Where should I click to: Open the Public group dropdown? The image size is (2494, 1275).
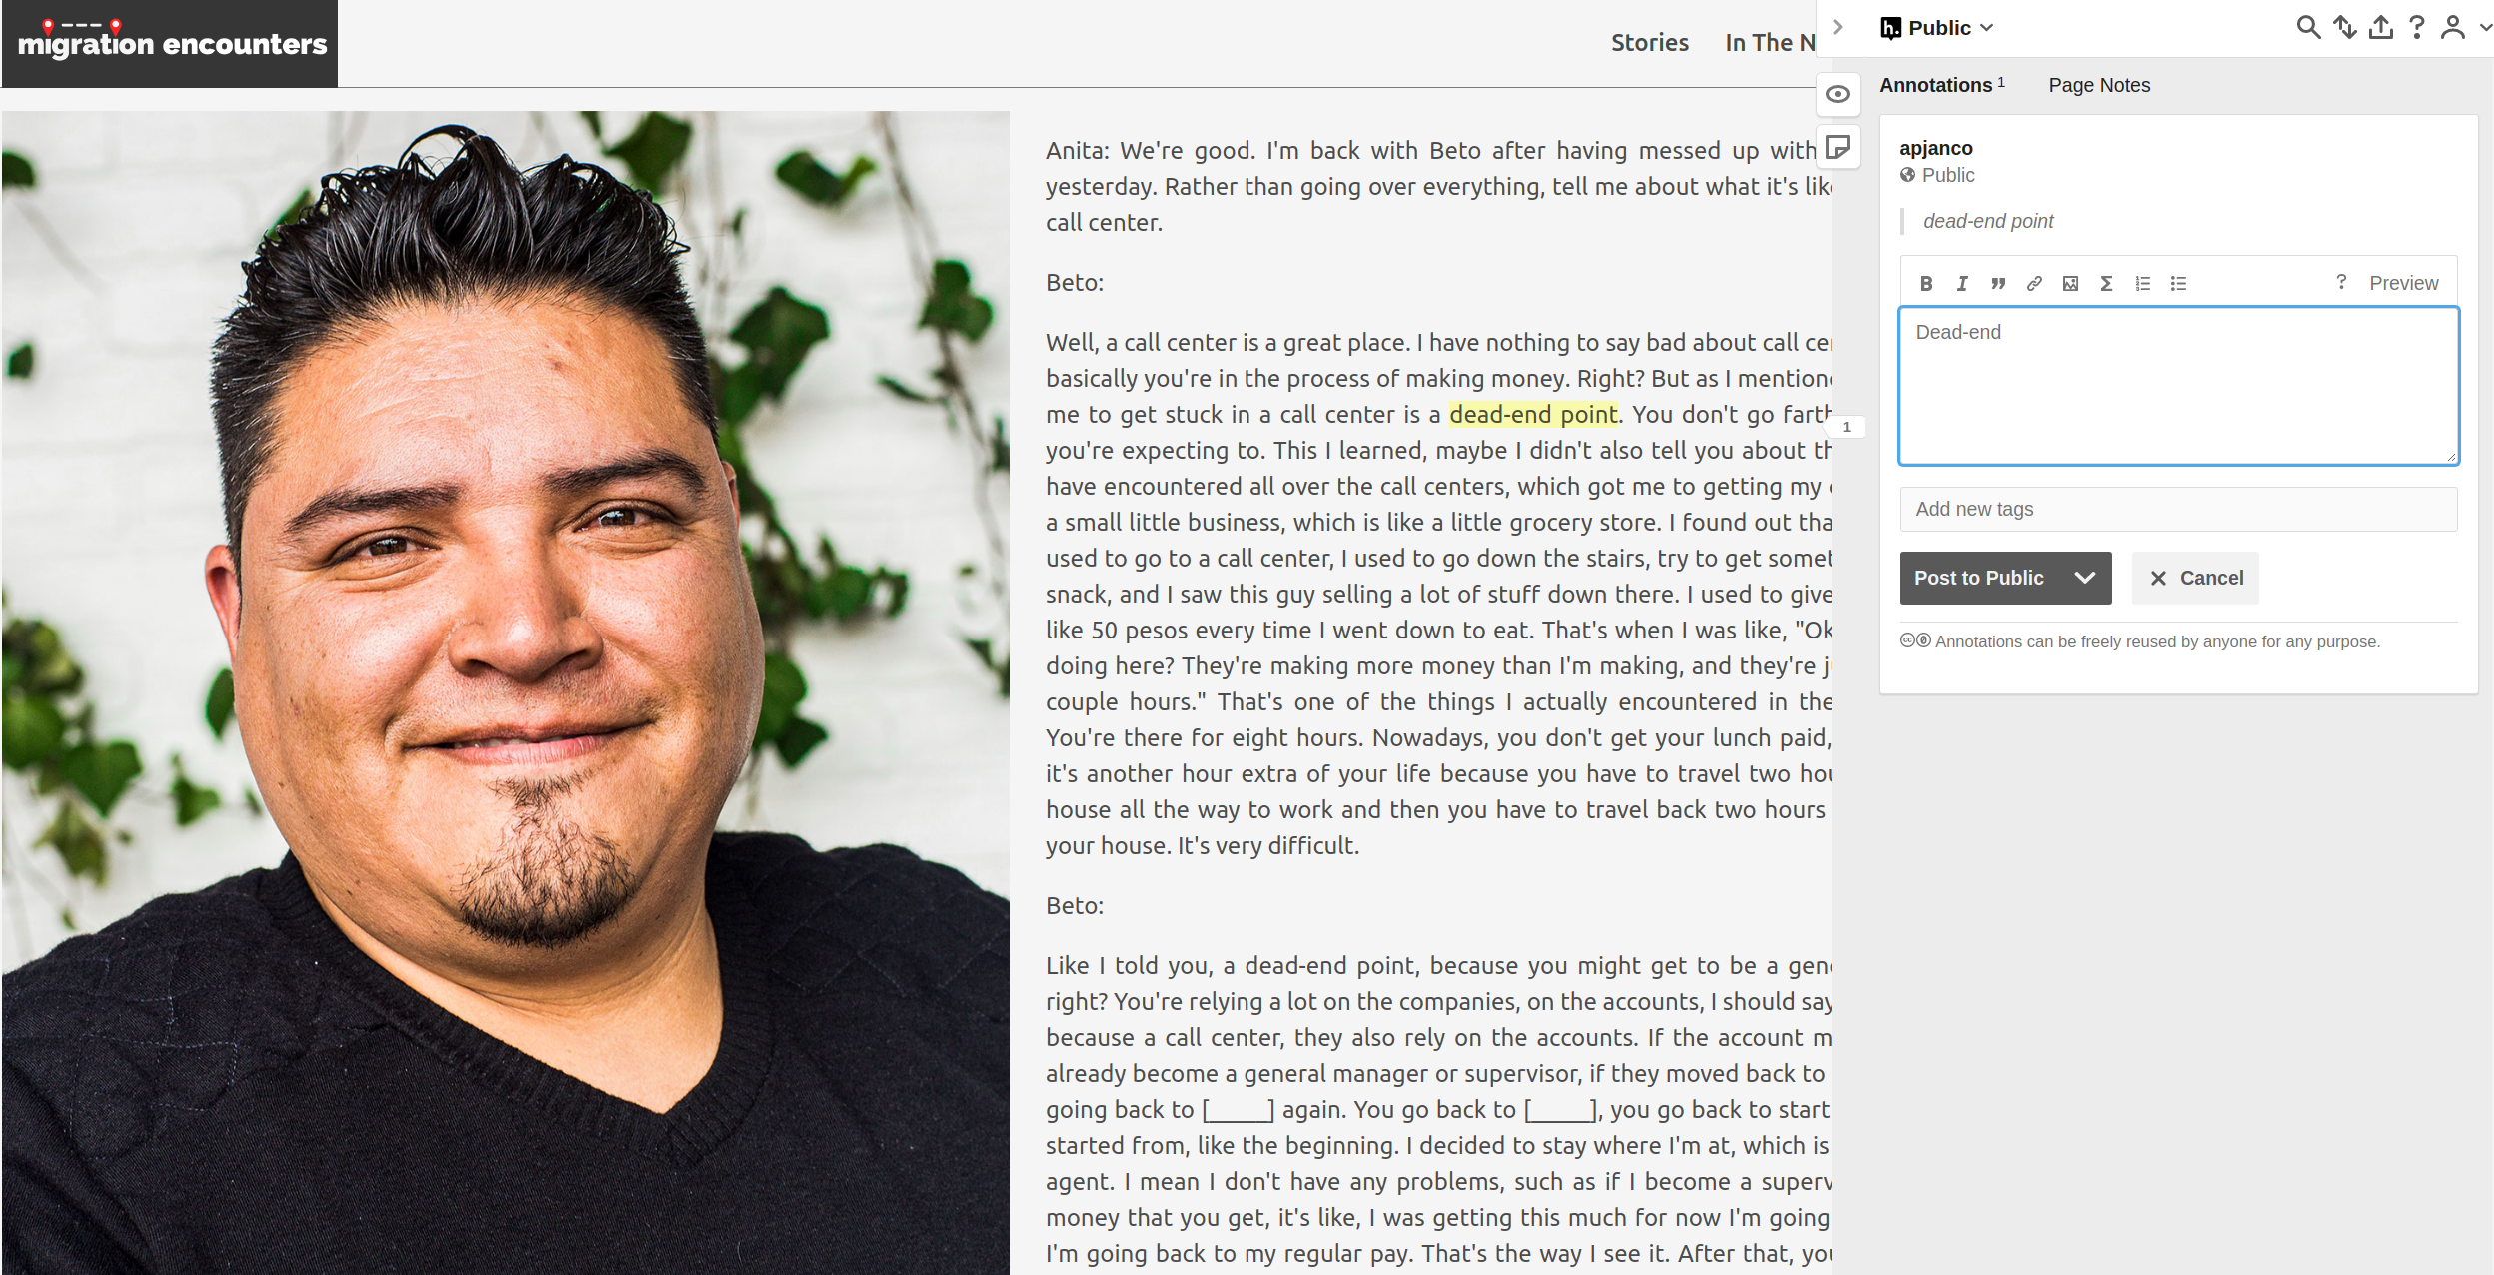coord(1937,28)
